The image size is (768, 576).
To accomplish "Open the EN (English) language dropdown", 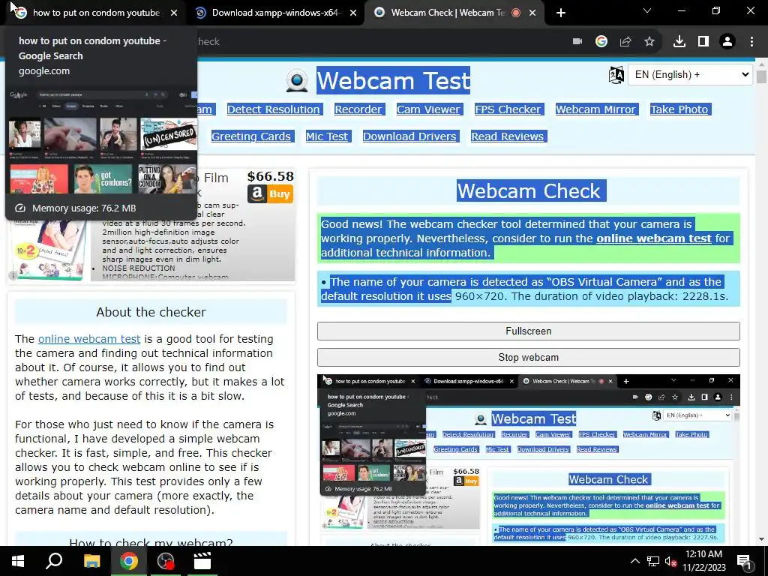I will point(690,75).
